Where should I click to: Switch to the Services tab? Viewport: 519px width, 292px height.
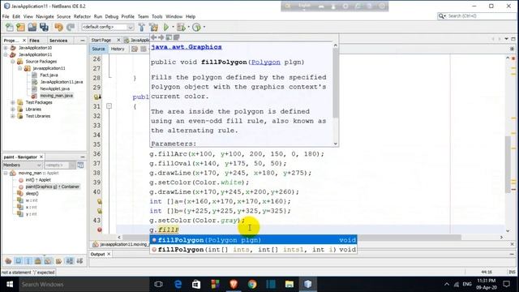pos(58,41)
